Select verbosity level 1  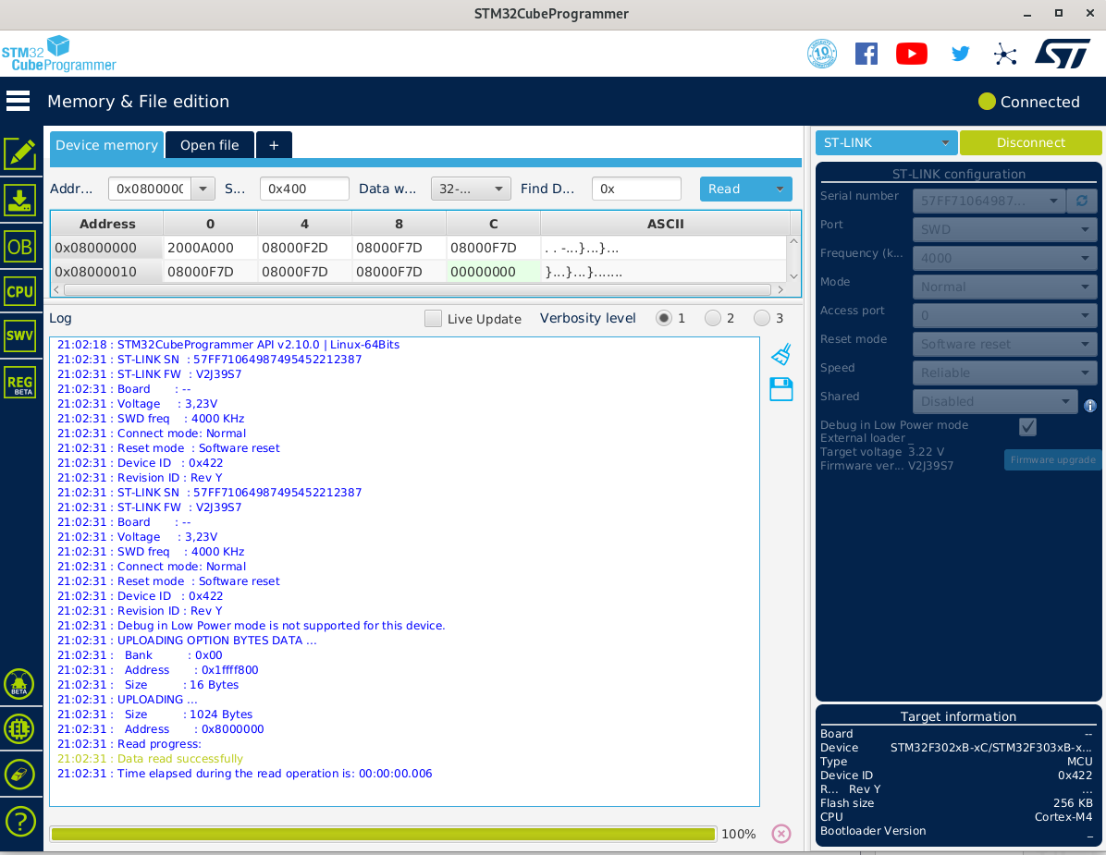click(x=663, y=319)
